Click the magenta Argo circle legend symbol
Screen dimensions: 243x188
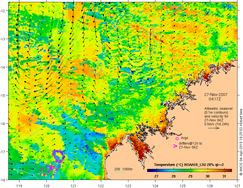(x=177, y=139)
